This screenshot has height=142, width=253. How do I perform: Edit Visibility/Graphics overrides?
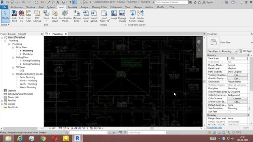click(237, 75)
